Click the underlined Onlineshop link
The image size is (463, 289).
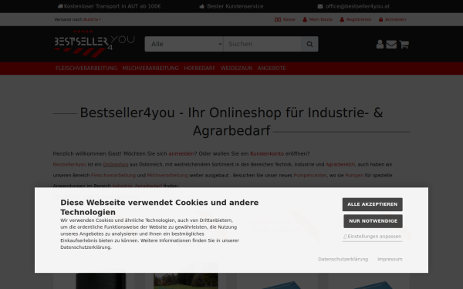click(116, 165)
